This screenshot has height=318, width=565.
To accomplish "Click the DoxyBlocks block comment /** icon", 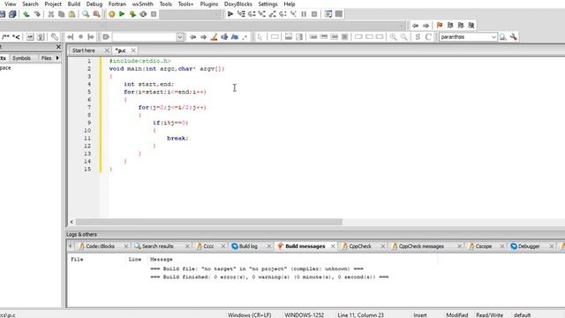I will [6, 37].
